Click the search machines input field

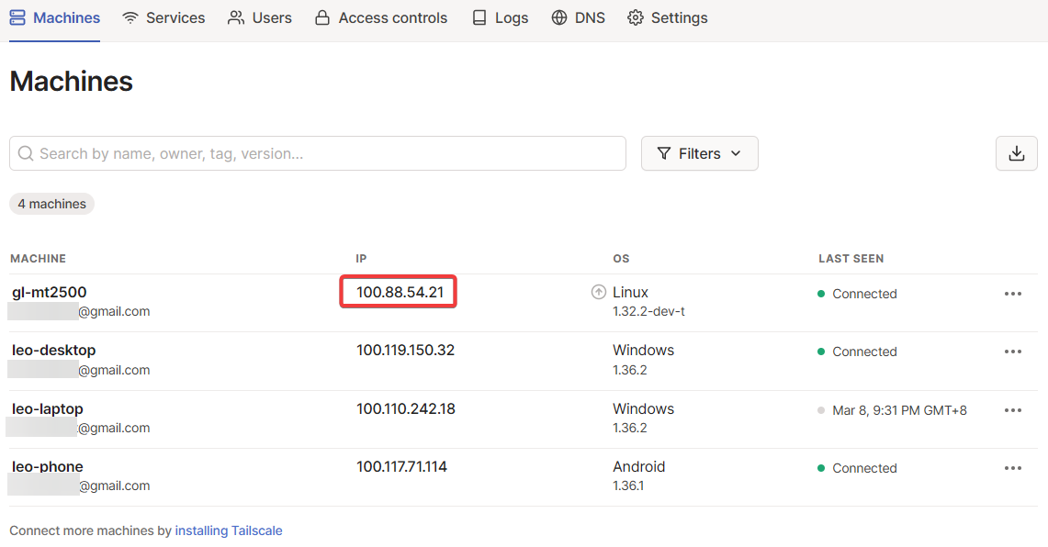pyautogui.click(x=318, y=153)
